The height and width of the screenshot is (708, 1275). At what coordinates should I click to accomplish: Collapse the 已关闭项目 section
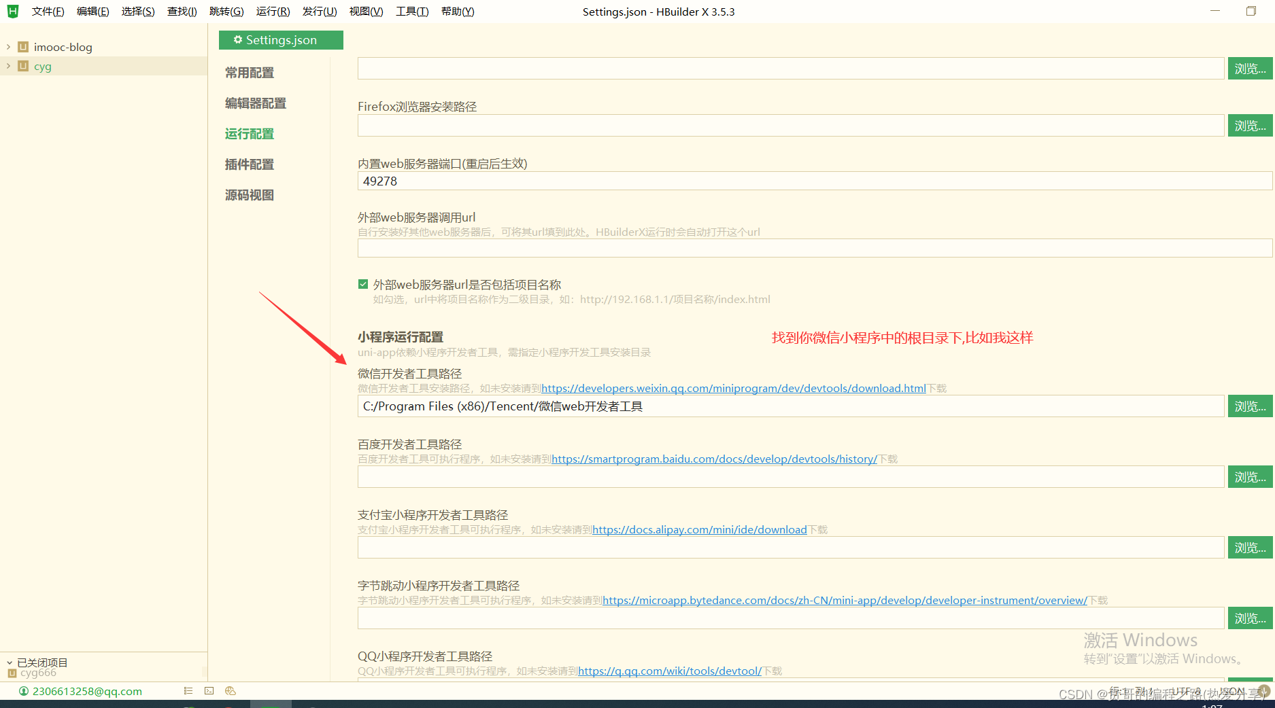tap(10, 662)
